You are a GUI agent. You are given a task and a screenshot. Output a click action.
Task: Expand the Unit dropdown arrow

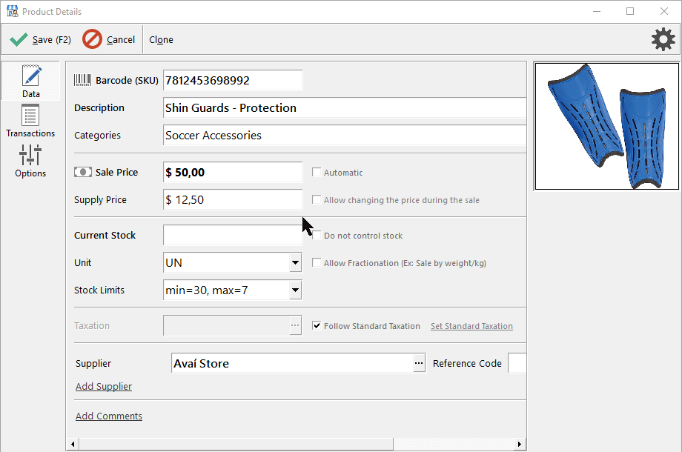click(295, 262)
